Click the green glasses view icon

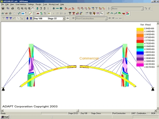3,13
